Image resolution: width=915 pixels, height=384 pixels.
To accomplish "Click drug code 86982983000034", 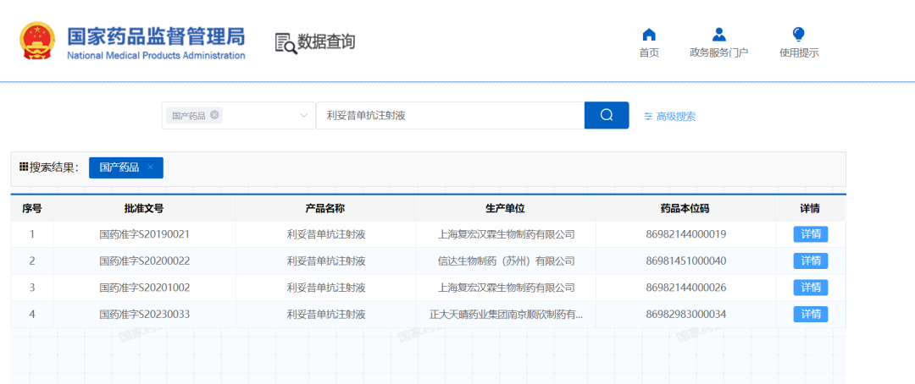I will pos(685,314).
